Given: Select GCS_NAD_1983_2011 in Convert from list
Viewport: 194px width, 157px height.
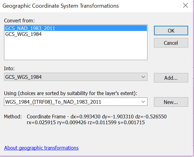Looking at the screenshot, I should tap(30, 28).
